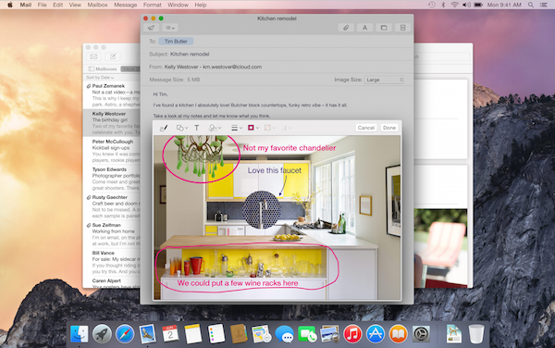Click compose new message icon in Mail window
The width and height of the screenshot is (555, 348).
click(113, 56)
